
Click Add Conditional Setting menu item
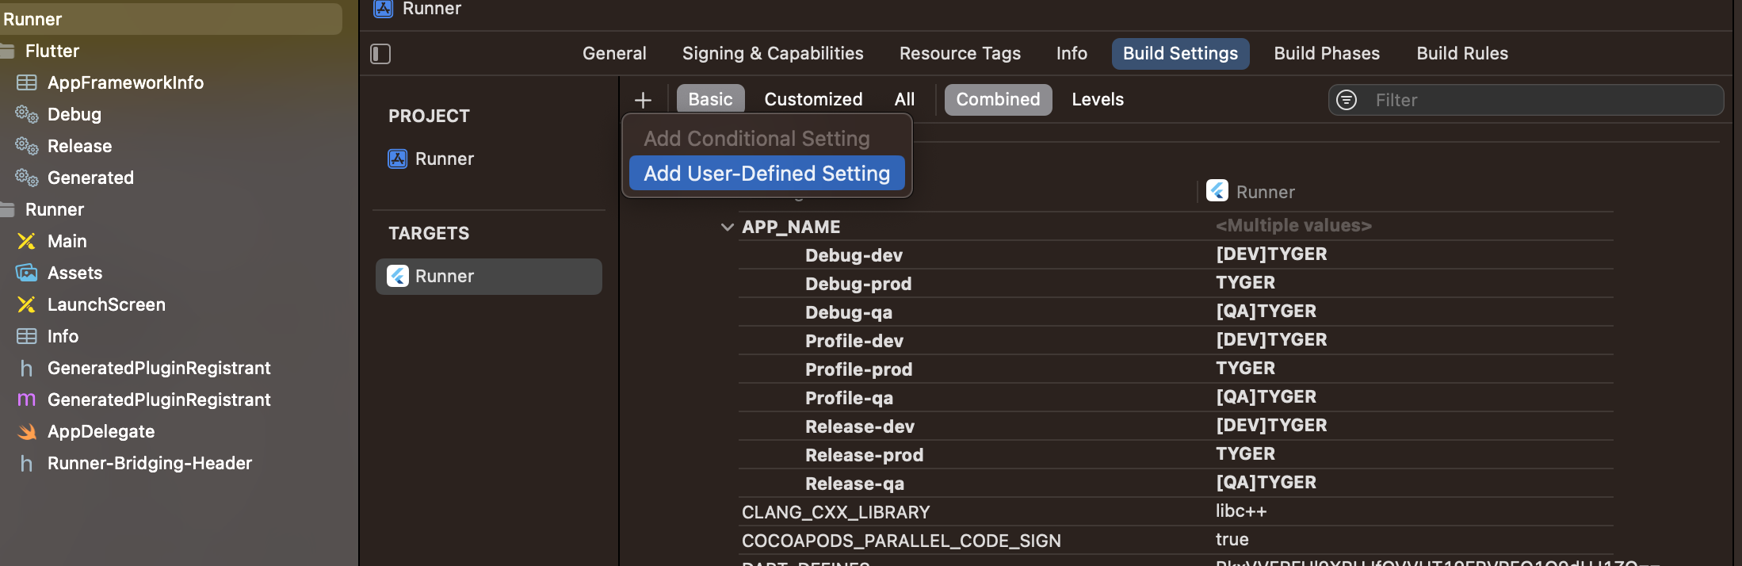[757, 138]
